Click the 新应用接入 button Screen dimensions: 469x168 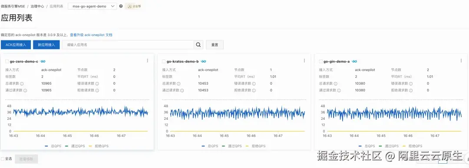point(46,45)
